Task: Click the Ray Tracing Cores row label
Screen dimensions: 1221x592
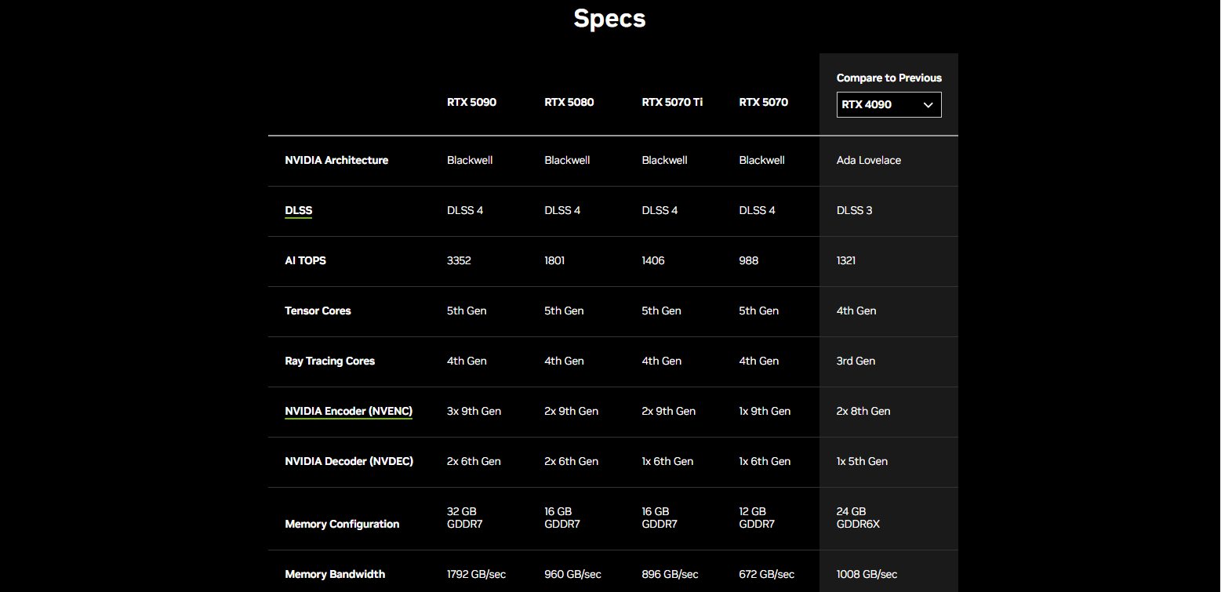Action: pos(329,361)
